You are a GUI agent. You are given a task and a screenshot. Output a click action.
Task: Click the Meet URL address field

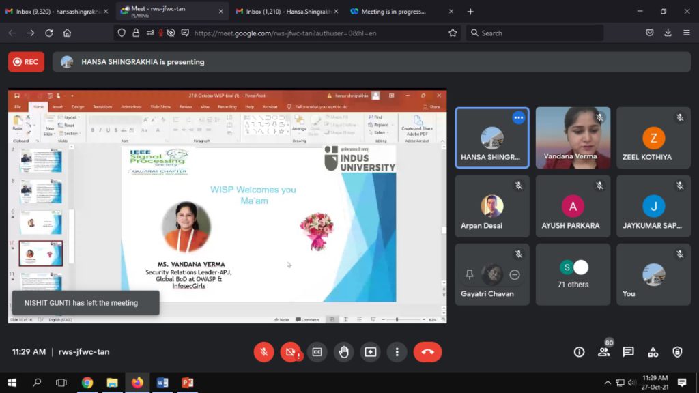pyautogui.click(x=285, y=33)
